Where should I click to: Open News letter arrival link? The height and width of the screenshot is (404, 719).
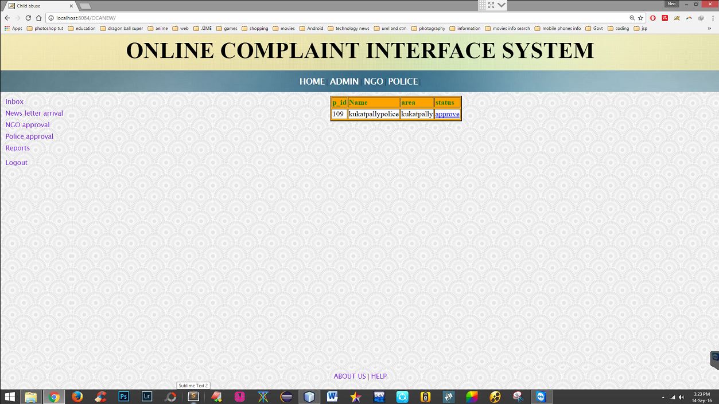click(34, 113)
